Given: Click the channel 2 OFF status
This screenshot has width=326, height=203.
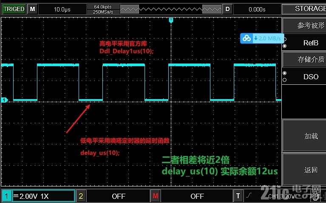Looking at the screenshot, I should (x=118, y=196).
